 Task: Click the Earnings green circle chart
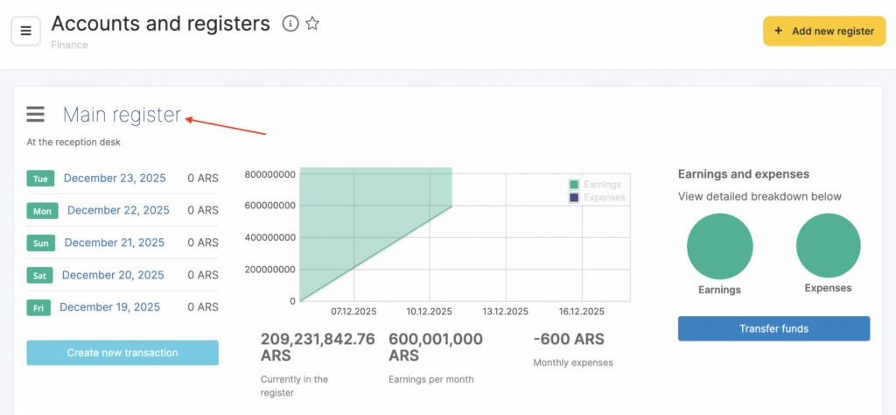tap(719, 246)
